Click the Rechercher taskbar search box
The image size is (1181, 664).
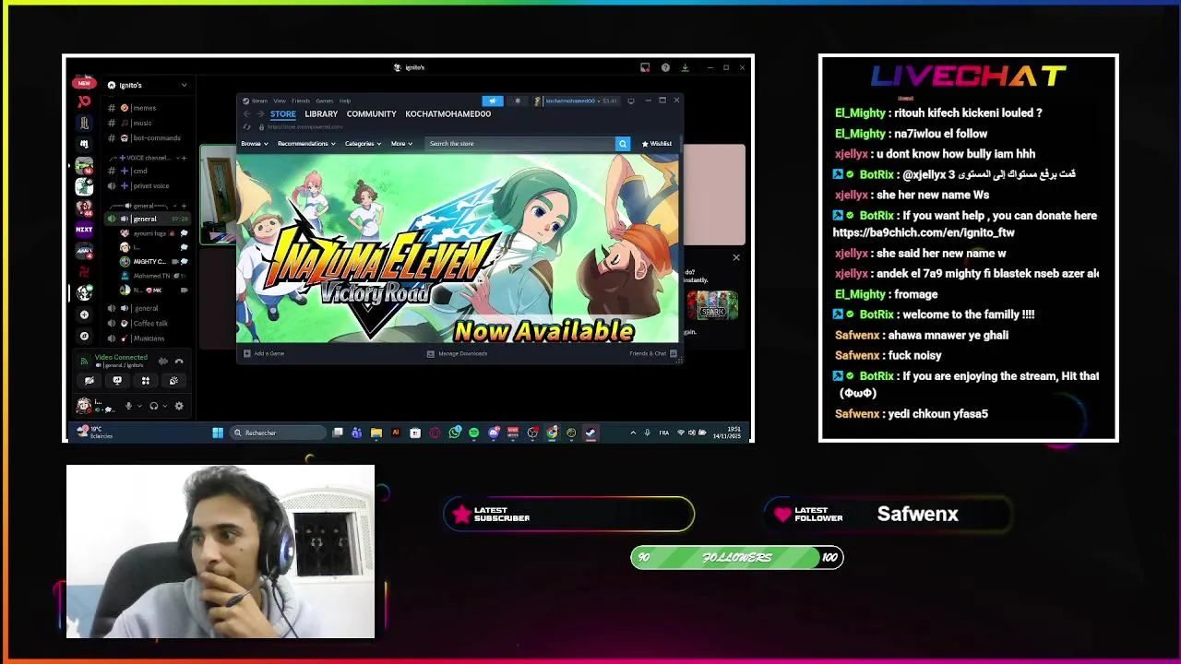[x=278, y=433]
